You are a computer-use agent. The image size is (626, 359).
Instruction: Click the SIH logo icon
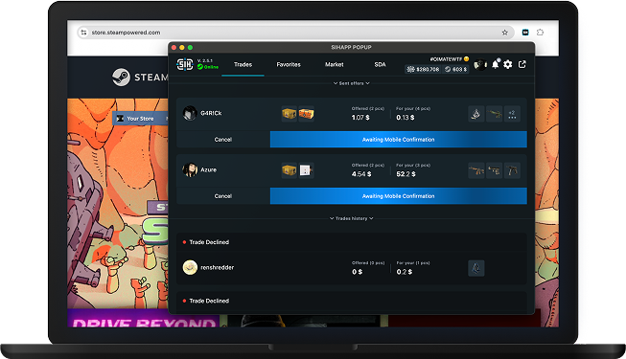pos(185,64)
